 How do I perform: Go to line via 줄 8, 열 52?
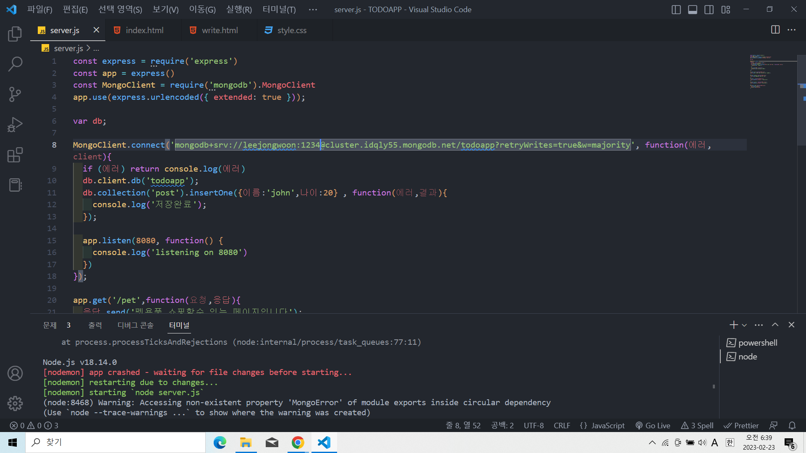click(463, 425)
